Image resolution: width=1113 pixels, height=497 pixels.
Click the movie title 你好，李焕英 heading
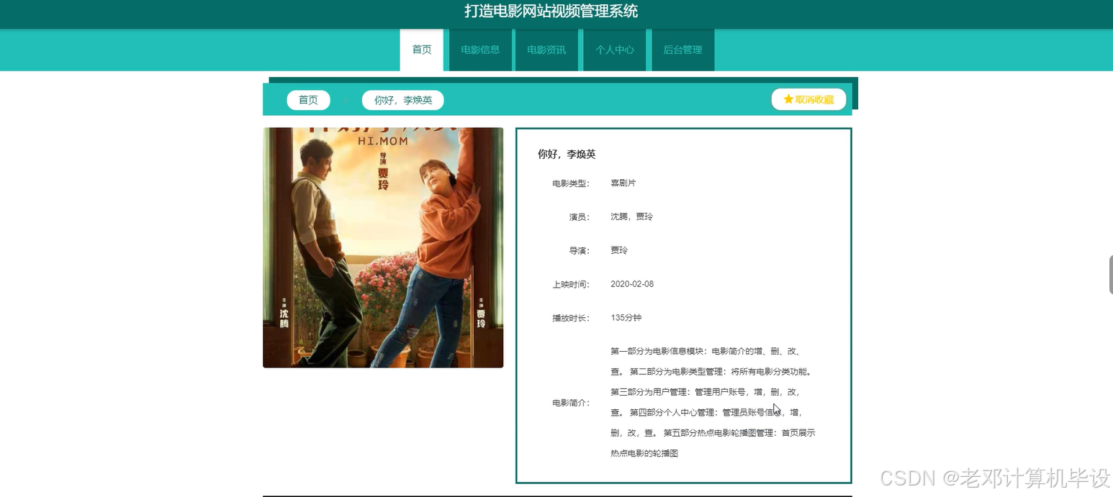(567, 154)
